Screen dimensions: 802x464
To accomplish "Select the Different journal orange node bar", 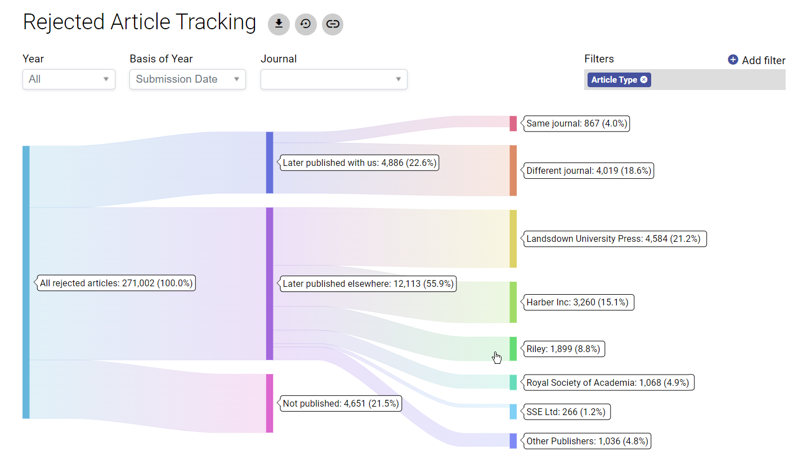I will [x=513, y=170].
